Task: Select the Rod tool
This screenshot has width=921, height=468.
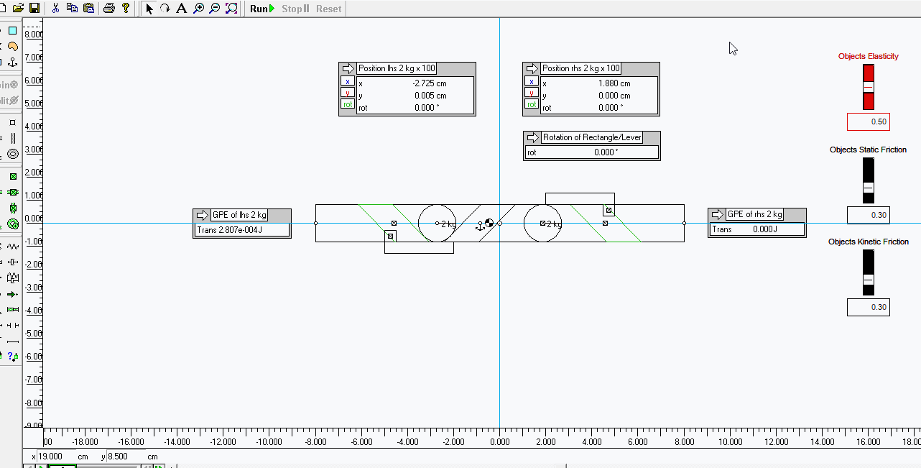Action: 13,341
